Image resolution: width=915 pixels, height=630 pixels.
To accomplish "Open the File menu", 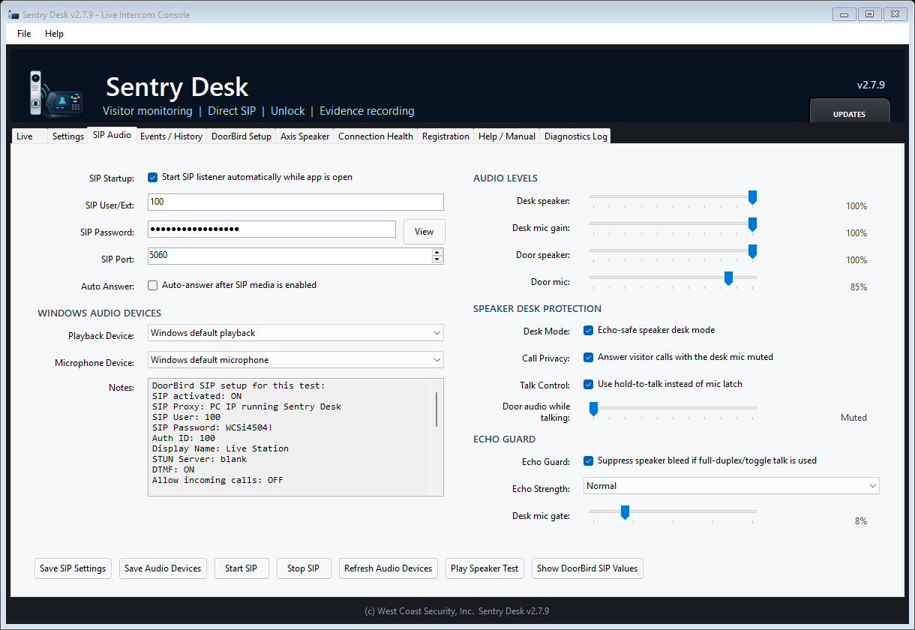I will point(24,34).
